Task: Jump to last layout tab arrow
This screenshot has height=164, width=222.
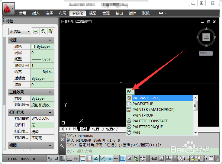Action: coord(74,129)
